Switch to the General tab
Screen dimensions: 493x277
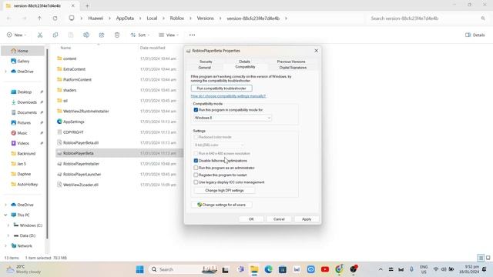click(204, 68)
